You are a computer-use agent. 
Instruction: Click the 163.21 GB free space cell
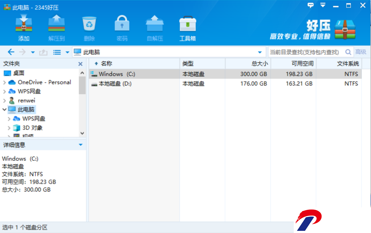pos(299,84)
